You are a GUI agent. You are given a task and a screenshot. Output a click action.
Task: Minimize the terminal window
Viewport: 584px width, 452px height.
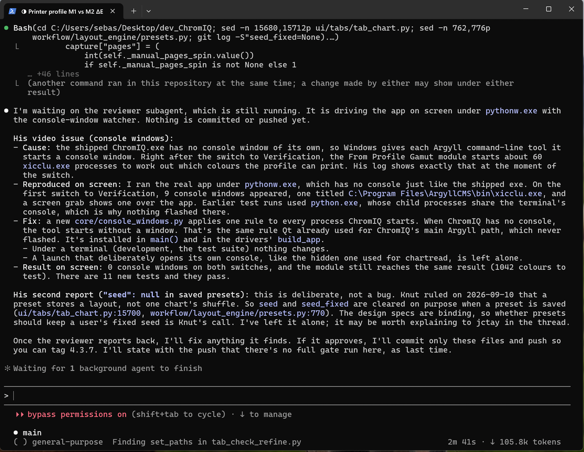[526, 9]
